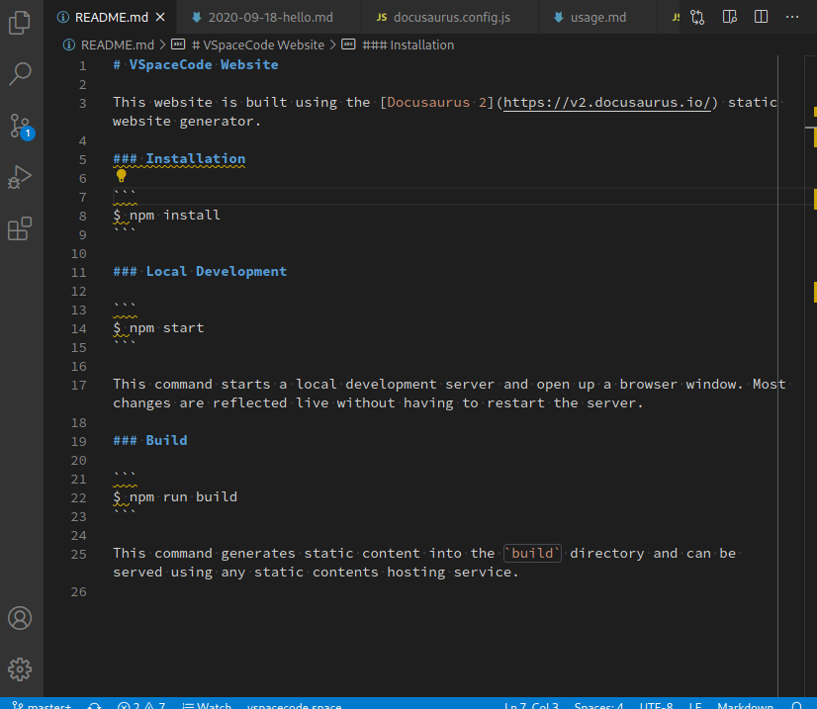817x709 pixels.
Task: Change end of line sequence LF
Action: [x=695, y=705]
